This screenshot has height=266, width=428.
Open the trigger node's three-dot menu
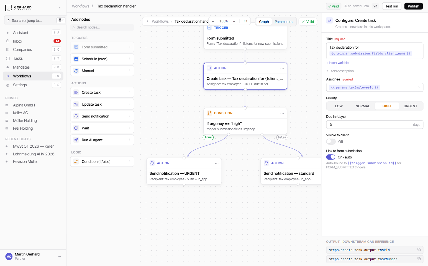[x=282, y=28]
